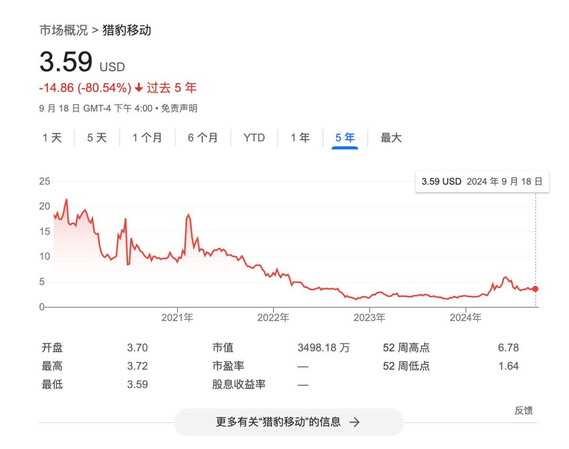Select the 5 年 range tab
This screenshot has width=569, height=449.
(x=345, y=138)
